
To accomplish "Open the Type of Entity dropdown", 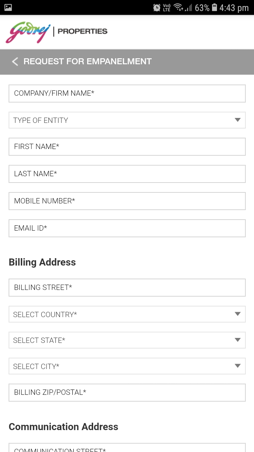I will [127, 120].
